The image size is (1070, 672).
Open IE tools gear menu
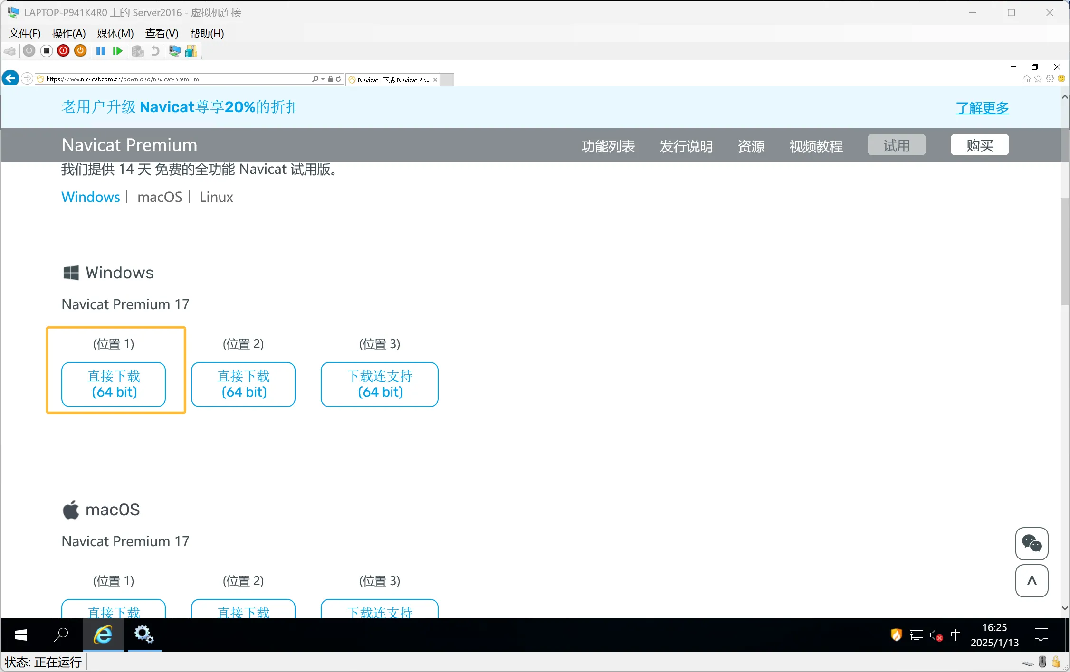(1050, 79)
